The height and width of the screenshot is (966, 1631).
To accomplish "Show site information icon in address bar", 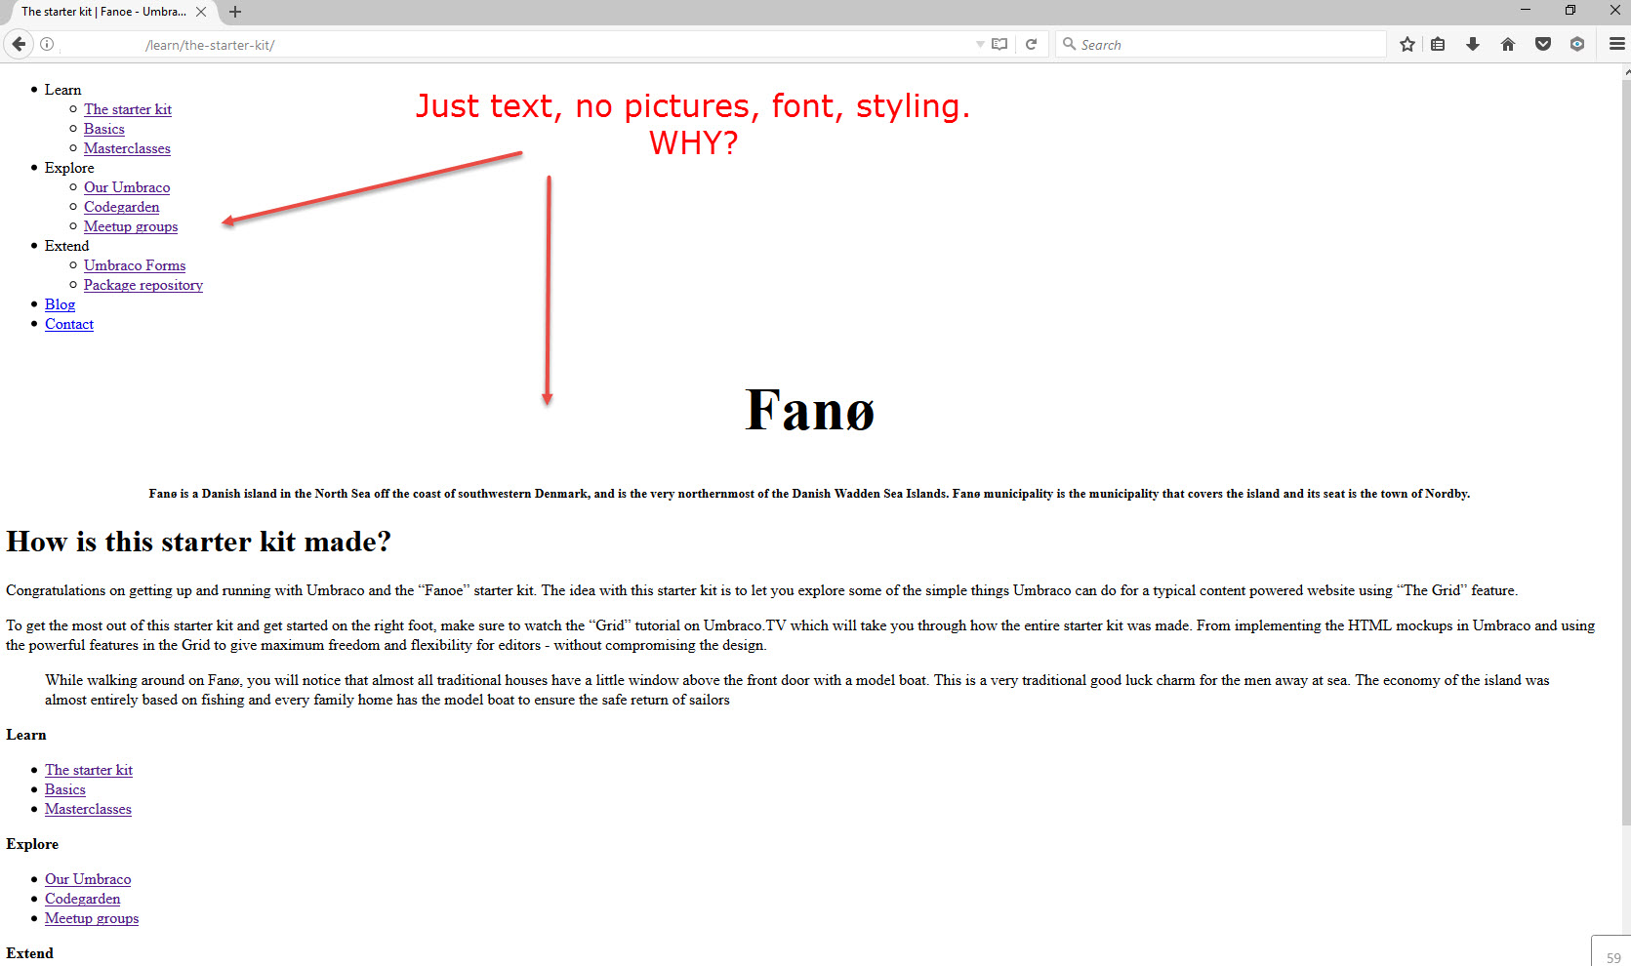I will pos(47,44).
